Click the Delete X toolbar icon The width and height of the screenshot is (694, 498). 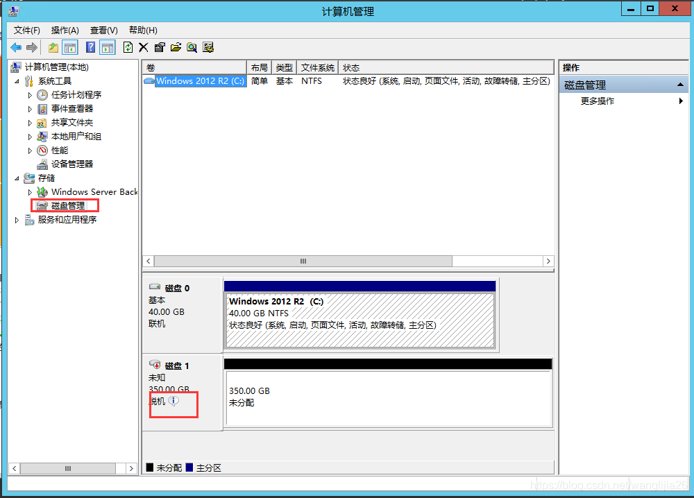pos(144,47)
